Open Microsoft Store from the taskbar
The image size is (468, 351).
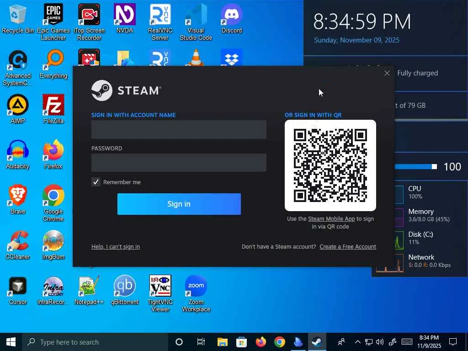pyautogui.click(x=241, y=342)
